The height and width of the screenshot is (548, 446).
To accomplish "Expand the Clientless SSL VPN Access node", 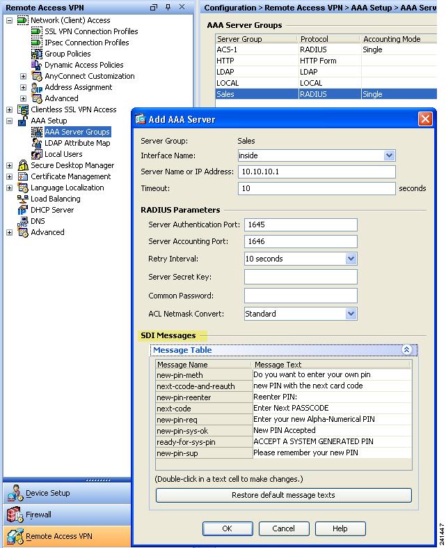I will pyautogui.click(x=10, y=110).
